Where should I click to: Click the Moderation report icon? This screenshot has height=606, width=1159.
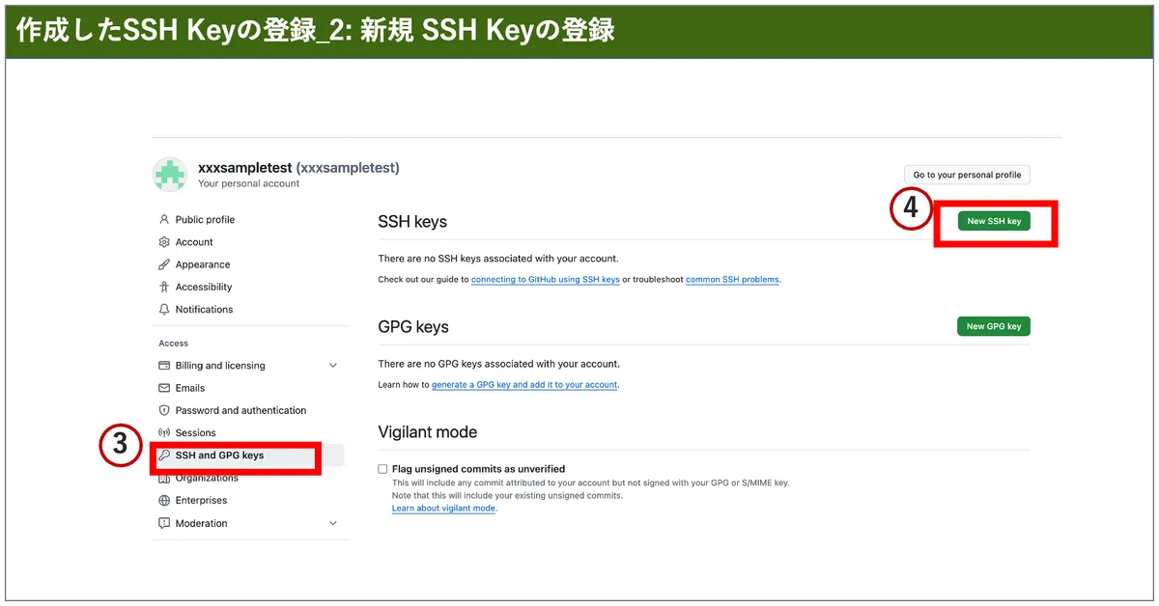point(164,523)
